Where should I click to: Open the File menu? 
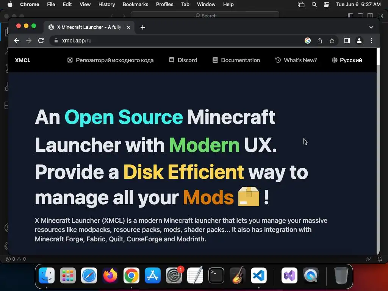pyautogui.click(x=51, y=5)
